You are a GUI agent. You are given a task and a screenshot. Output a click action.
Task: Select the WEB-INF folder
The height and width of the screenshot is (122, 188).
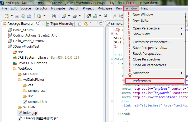tap(28, 107)
